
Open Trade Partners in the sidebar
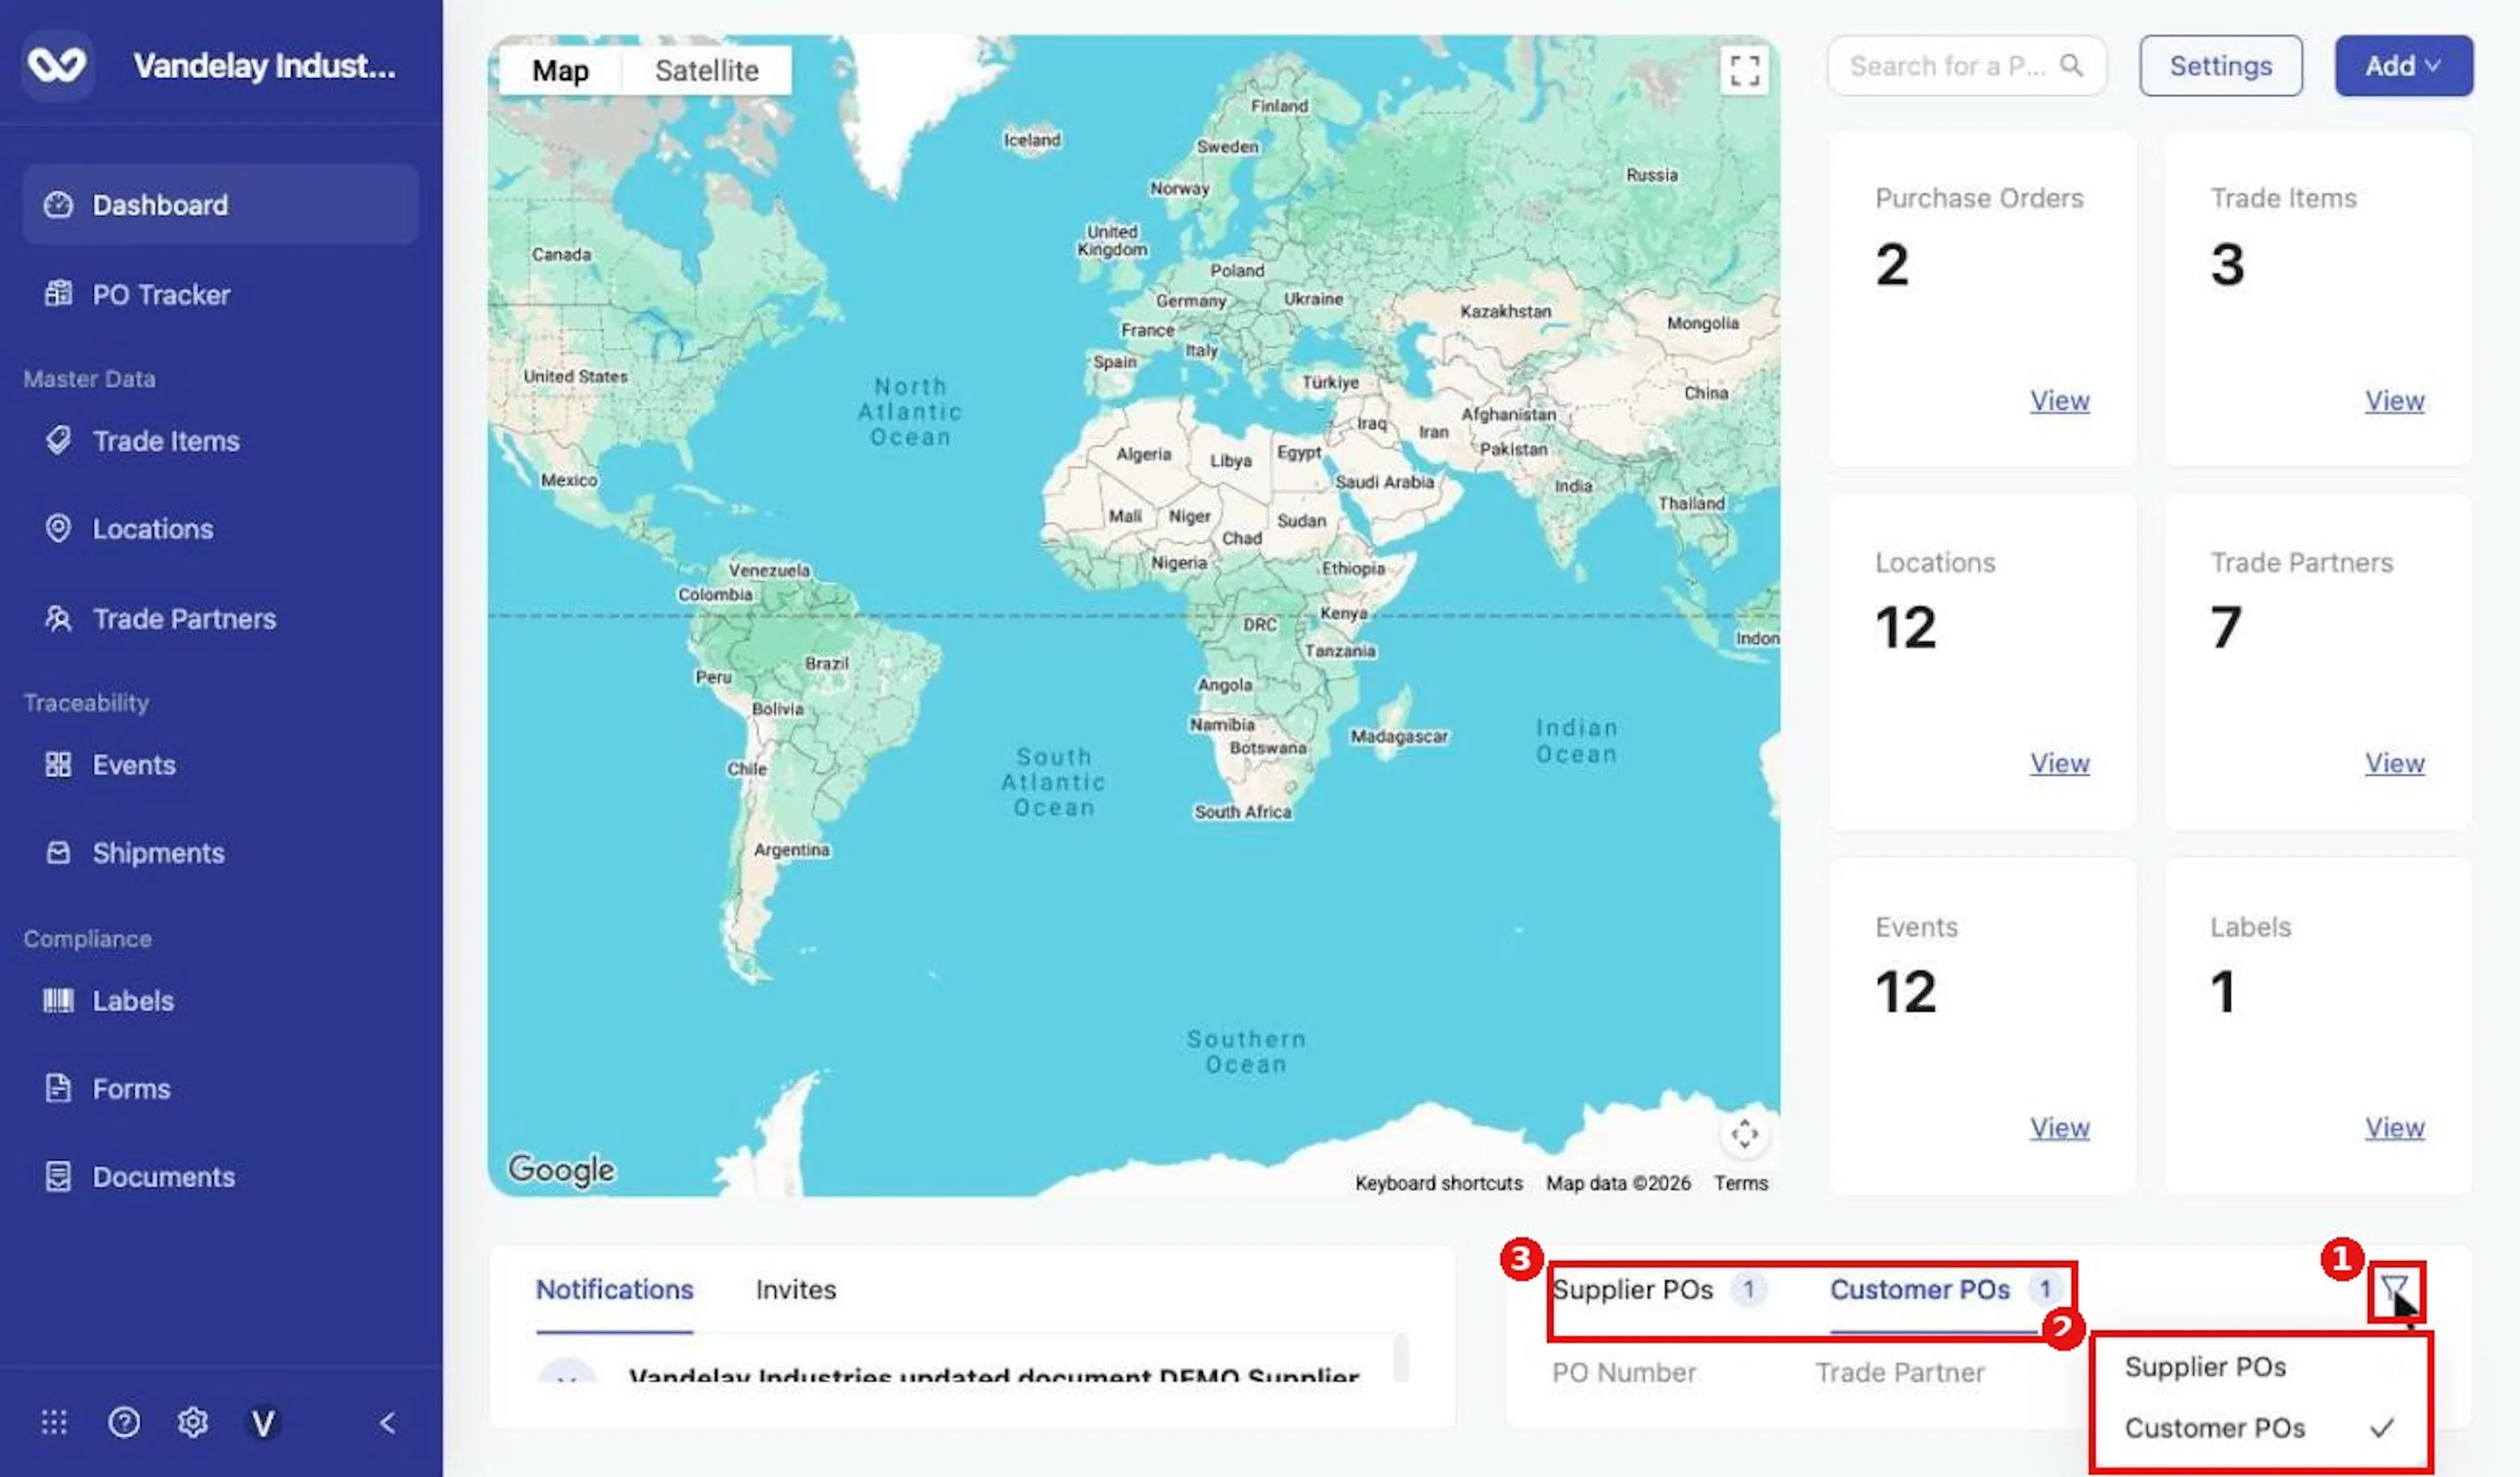pos(220,619)
